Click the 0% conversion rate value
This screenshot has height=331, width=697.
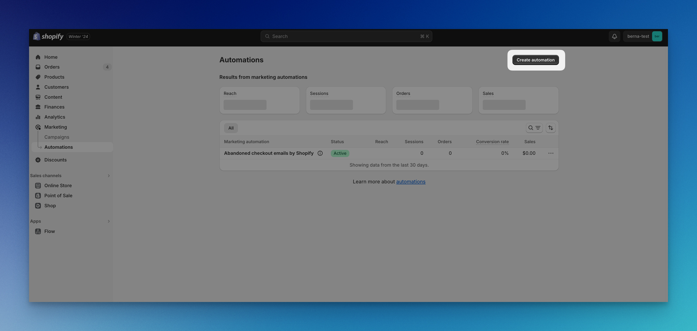pos(505,153)
